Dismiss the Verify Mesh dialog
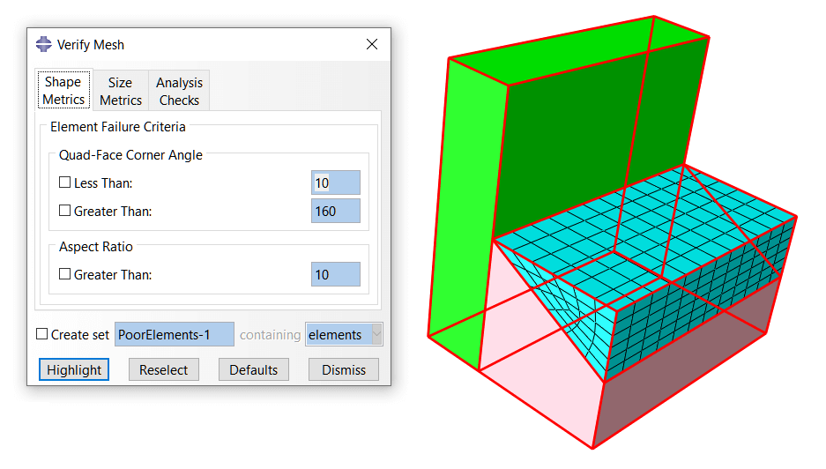Screen dimensions: 826x469 pos(344,370)
